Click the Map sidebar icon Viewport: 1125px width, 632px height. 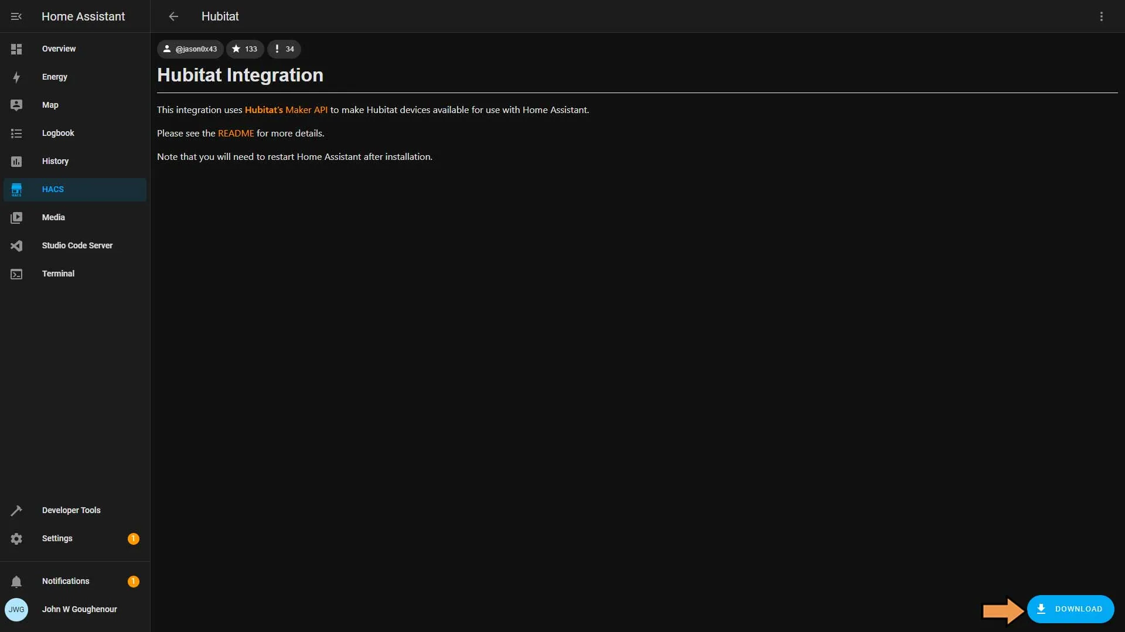point(16,105)
